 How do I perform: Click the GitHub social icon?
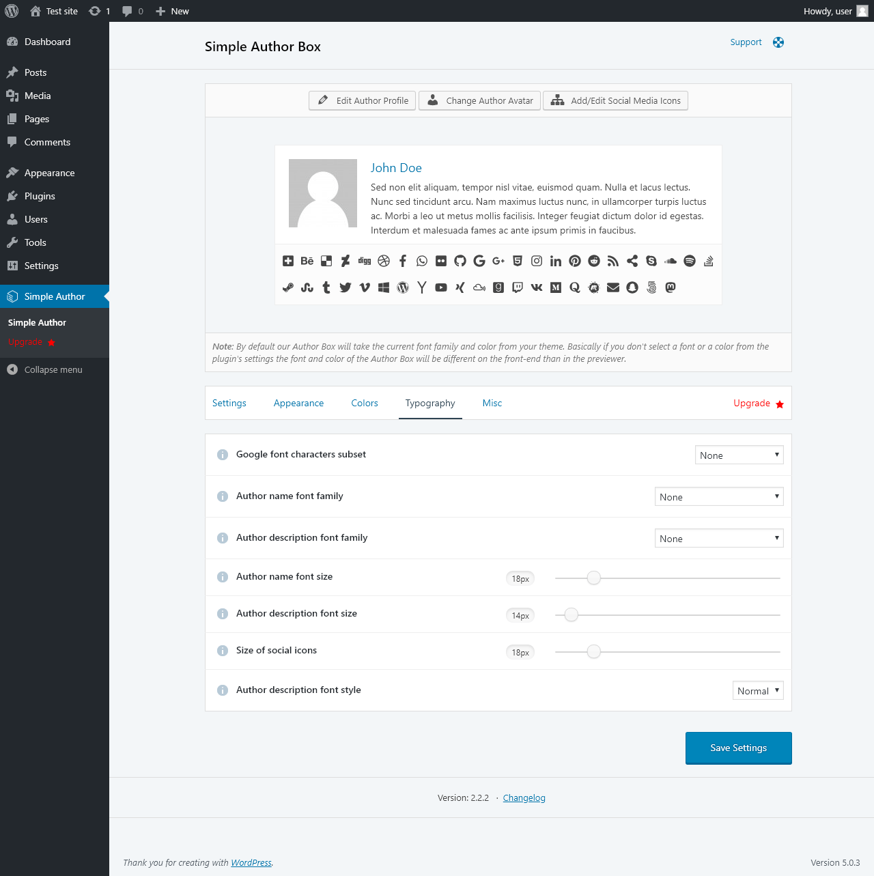460,261
